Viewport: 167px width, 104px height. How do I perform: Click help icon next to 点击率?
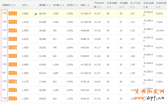[74, 5]
